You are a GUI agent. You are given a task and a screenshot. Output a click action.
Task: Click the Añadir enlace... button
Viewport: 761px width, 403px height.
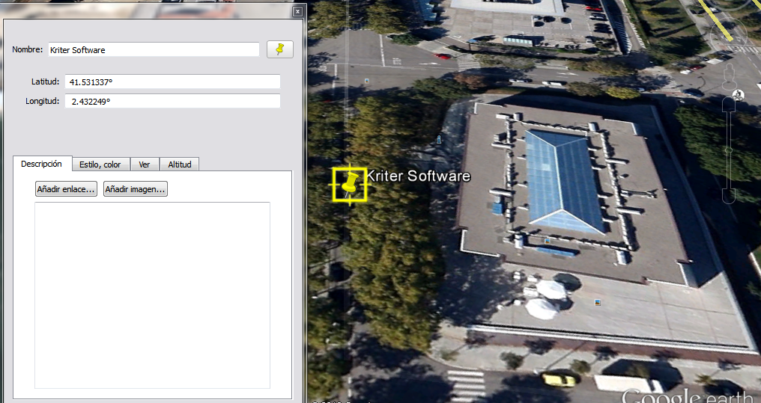[66, 189]
